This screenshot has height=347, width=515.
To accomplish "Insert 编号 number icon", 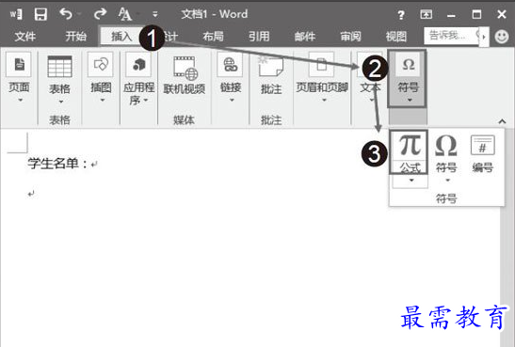I will tap(483, 153).
